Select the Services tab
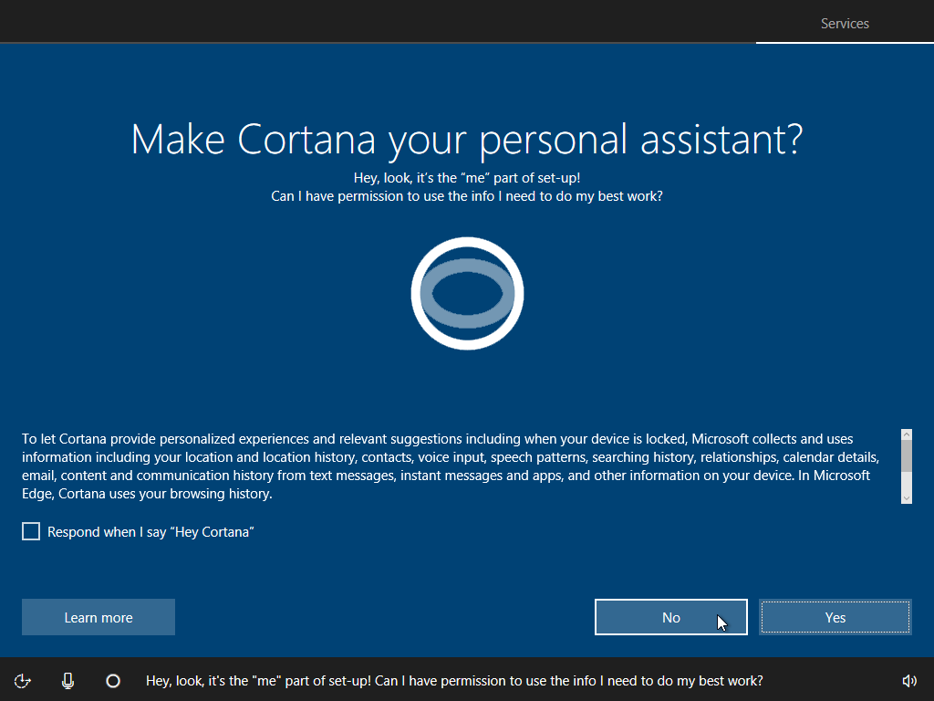Viewport: 934px width, 701px height. (x=845, y=23)
